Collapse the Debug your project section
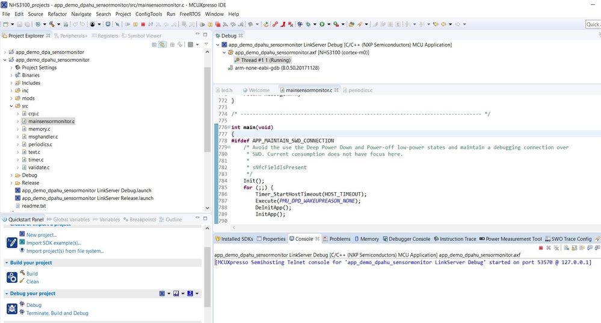This screenshot has height=323, width=601. click(7, 294)
